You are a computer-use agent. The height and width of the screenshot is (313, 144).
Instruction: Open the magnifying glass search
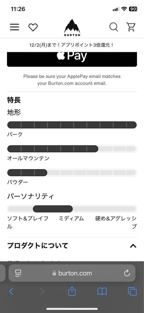point(114,27)
